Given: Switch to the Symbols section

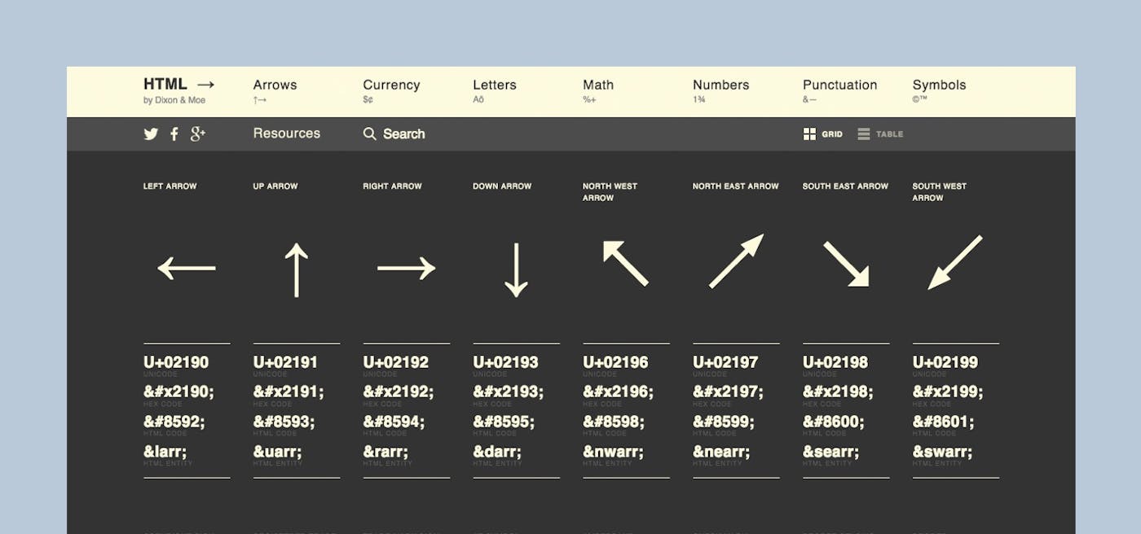Looking at the screenshot, I should (x=939, y=85).
